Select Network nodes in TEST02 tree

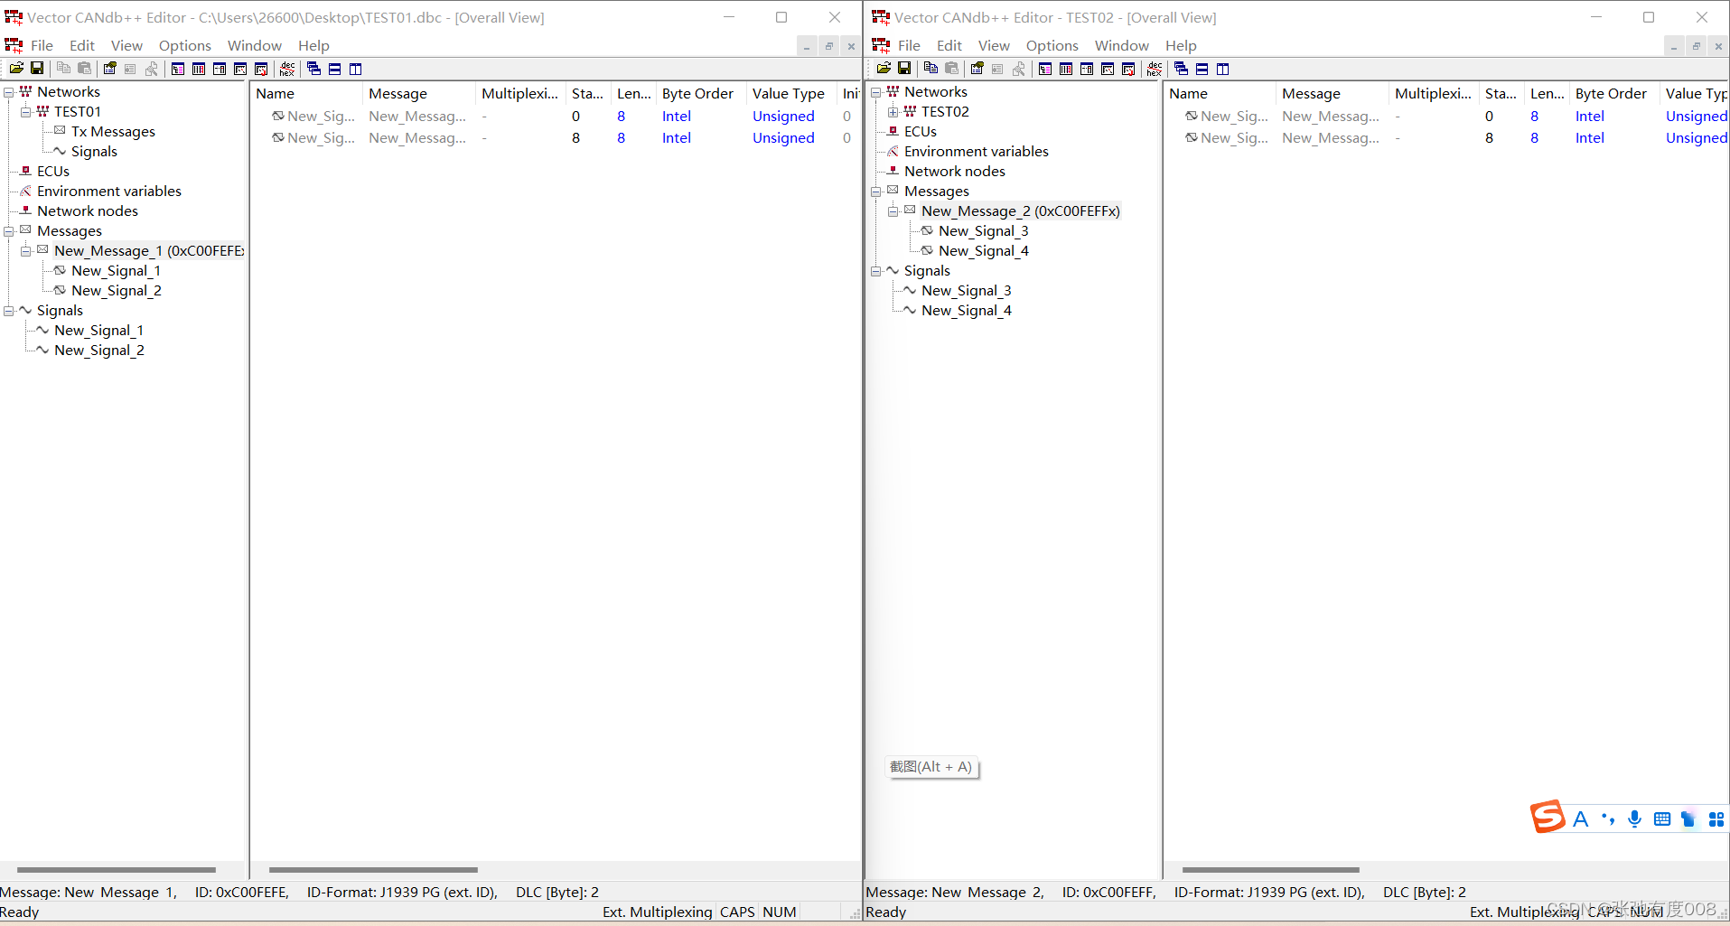tap(955, 172)
